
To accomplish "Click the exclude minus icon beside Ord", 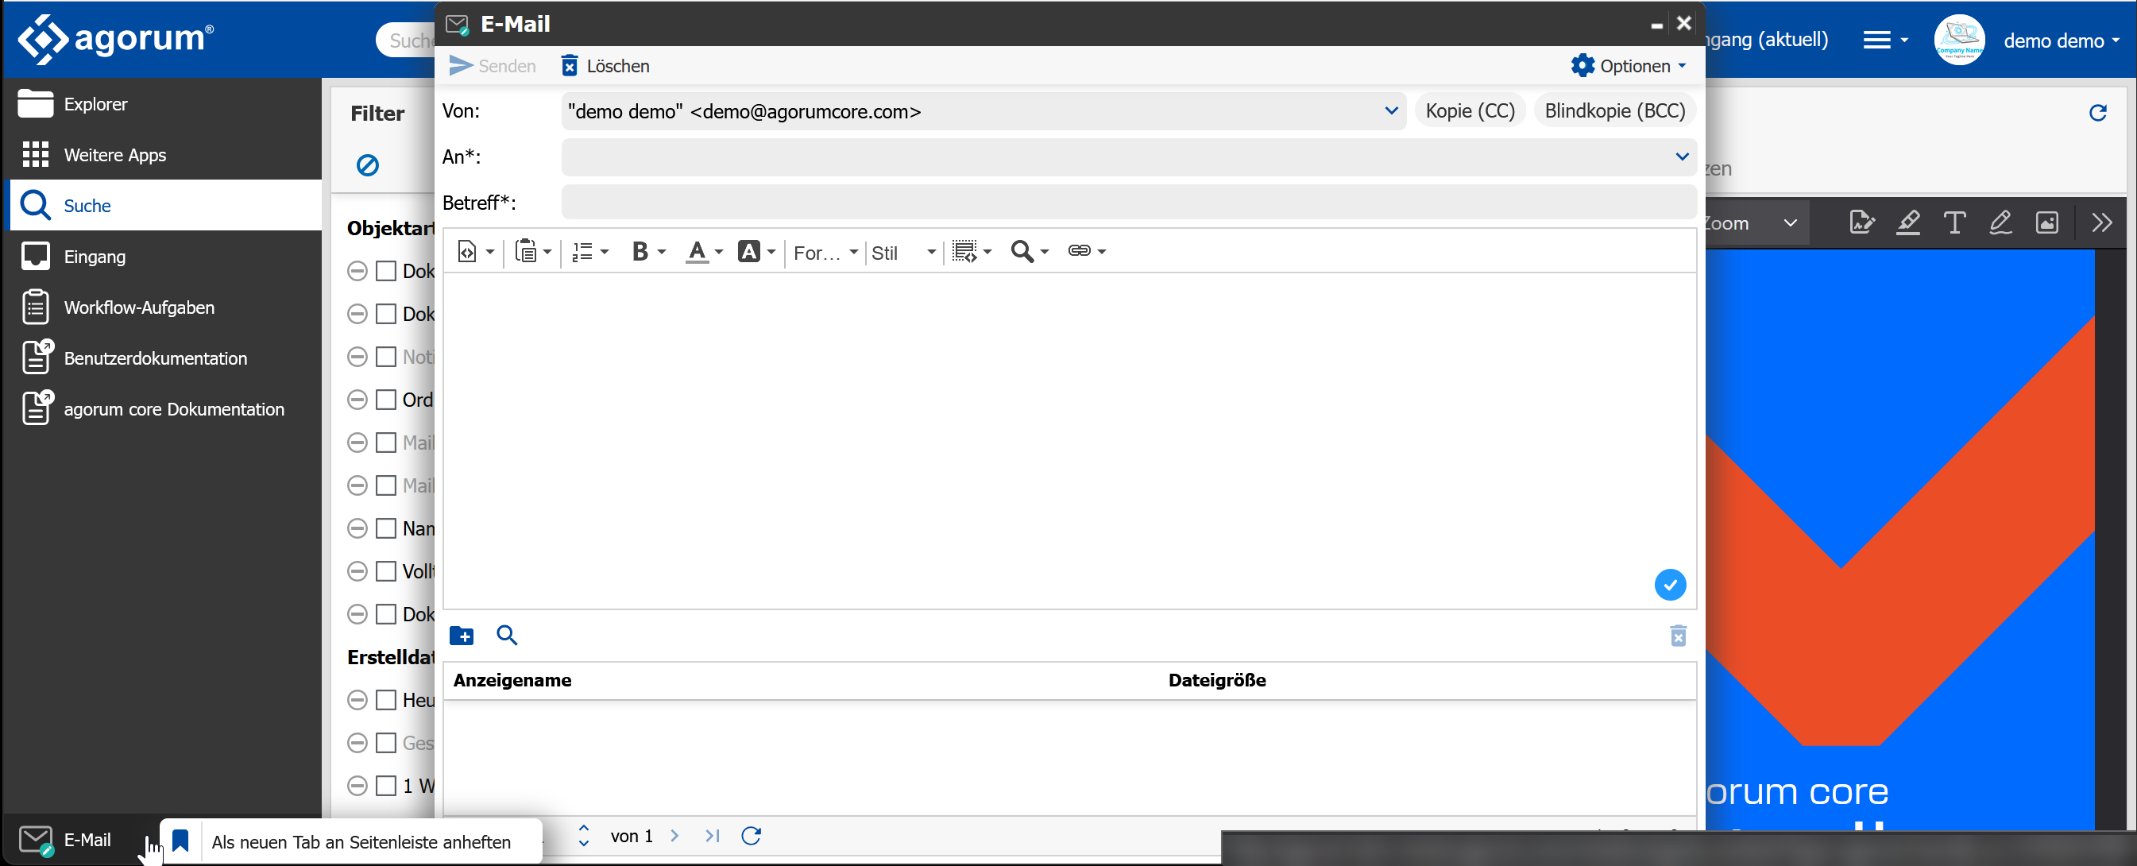I will [357, 400].
